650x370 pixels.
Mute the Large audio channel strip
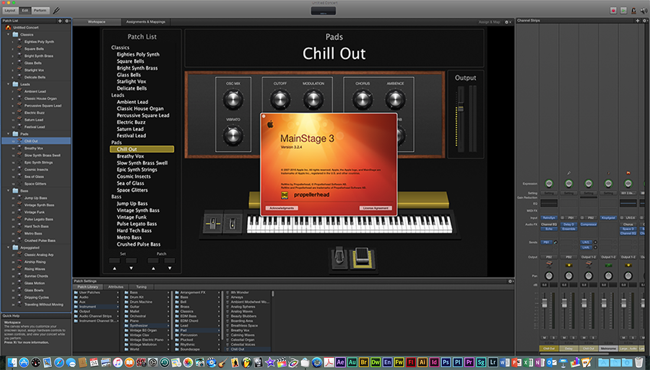(x=624, y=338)
